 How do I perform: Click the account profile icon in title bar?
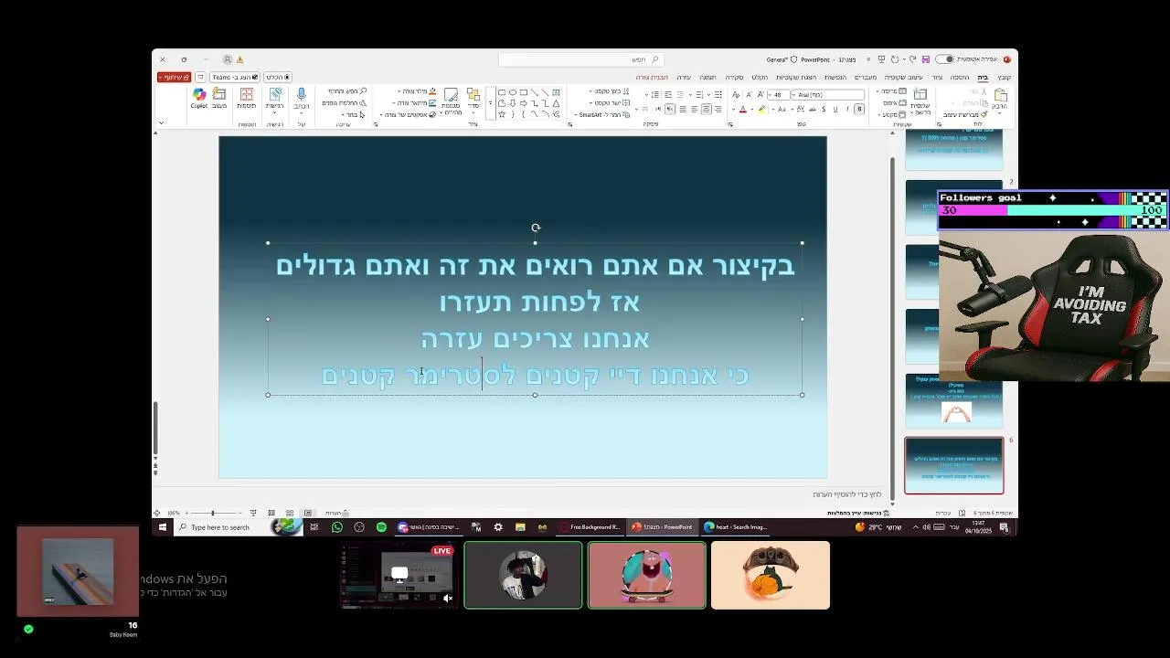tap(228, 59)
